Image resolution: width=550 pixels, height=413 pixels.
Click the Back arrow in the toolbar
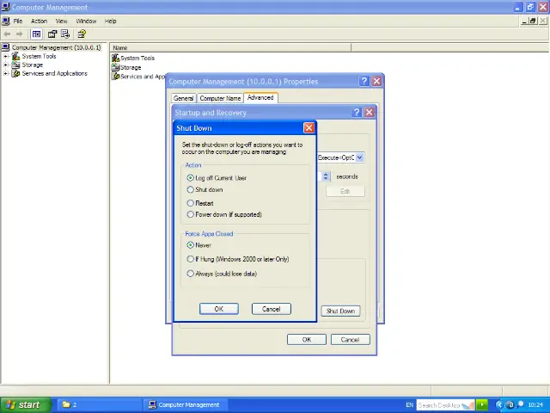click(7, 34)
